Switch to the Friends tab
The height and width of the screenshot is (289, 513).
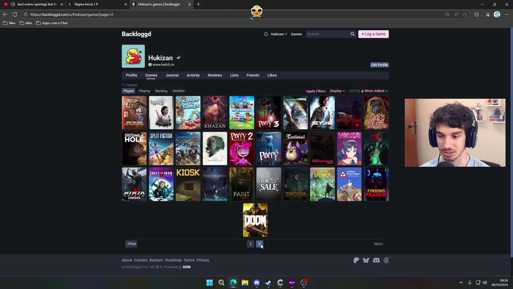pyautogui.click(x=253, y=75)
